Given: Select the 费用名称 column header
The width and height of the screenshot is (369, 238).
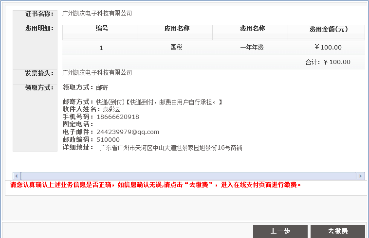Looking at the screenshot, I should [x=250, y=32].
